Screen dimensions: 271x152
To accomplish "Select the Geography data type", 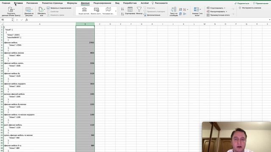I will 108,11.
